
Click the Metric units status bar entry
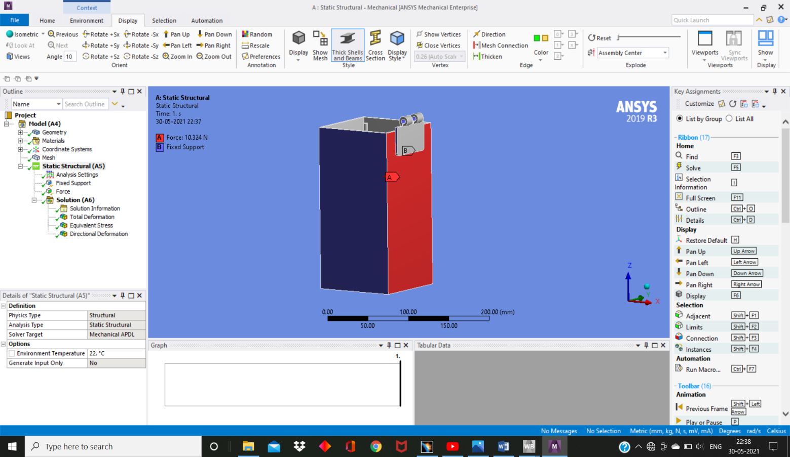671,431
